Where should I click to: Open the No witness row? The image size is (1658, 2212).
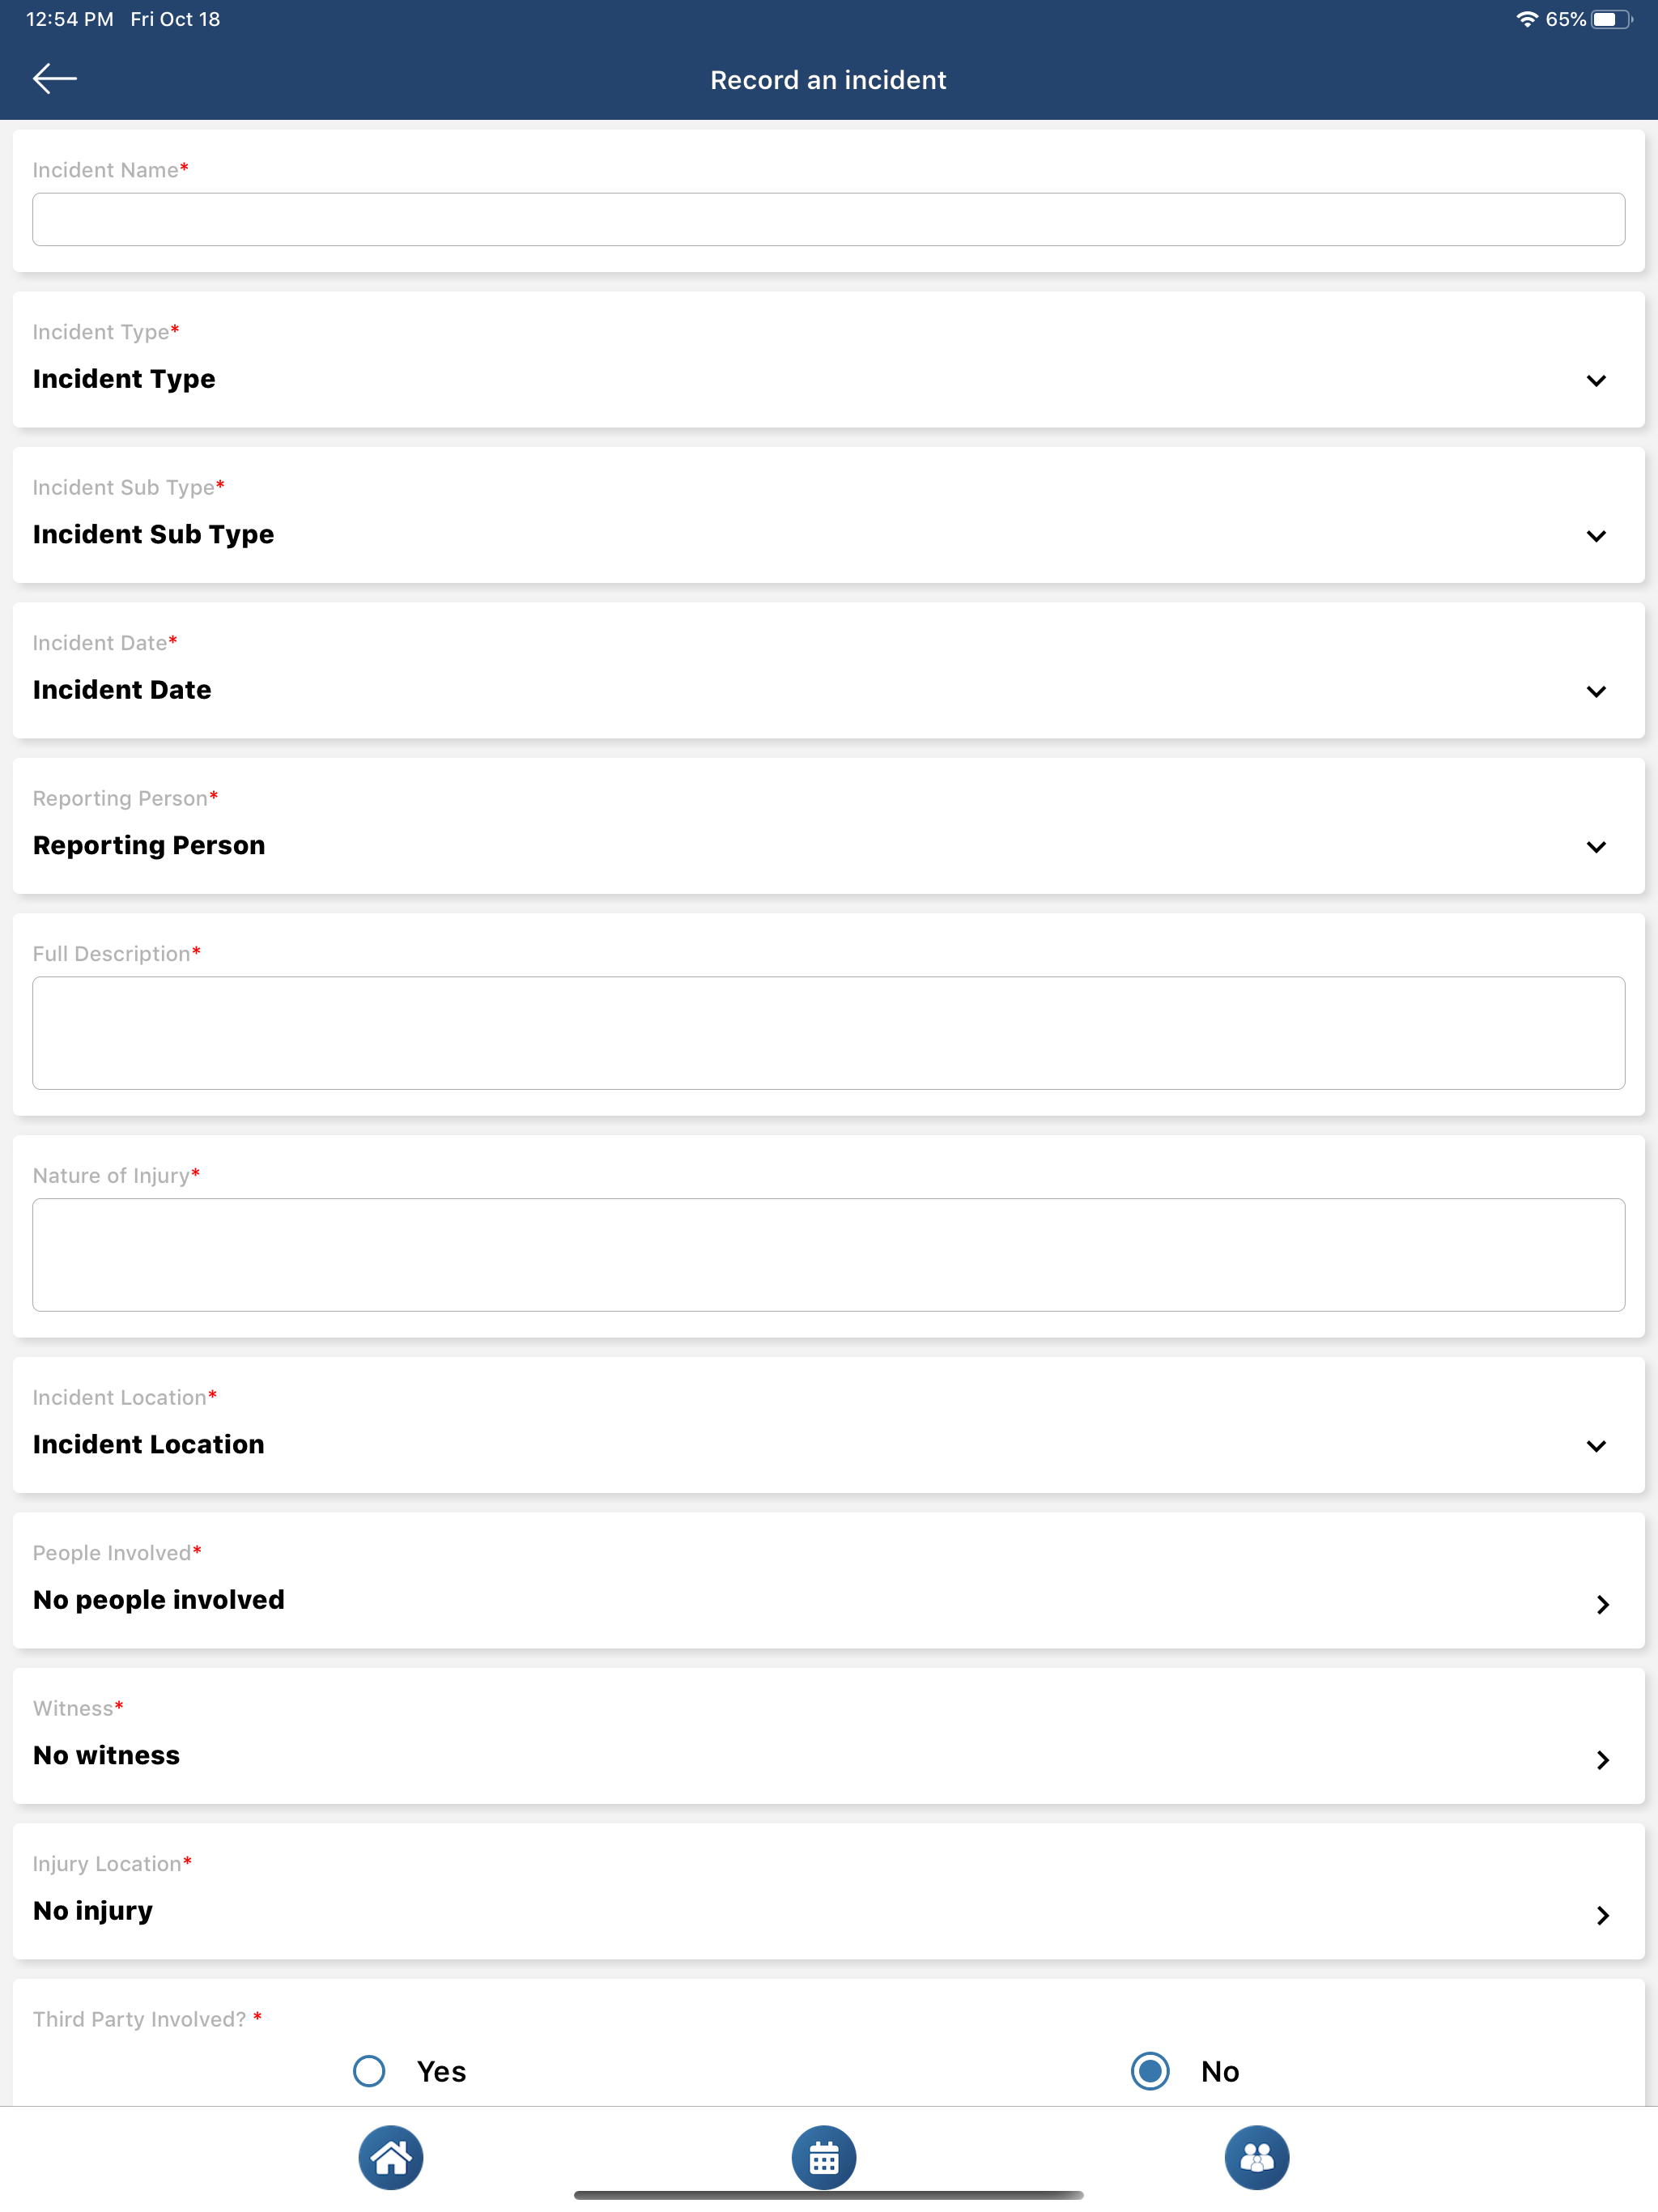coord(828,1736)
